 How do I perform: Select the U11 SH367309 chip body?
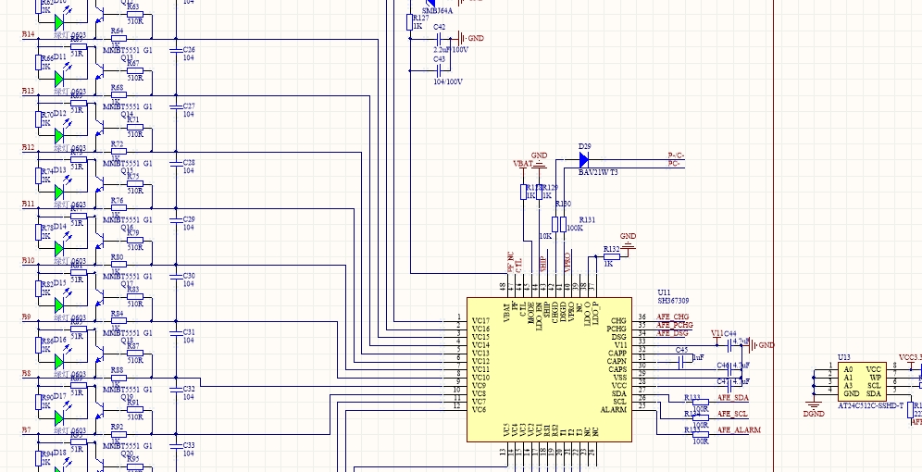(x=549, y=369)
